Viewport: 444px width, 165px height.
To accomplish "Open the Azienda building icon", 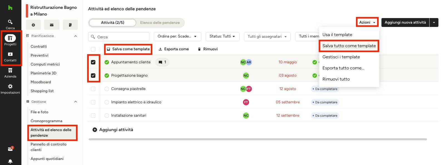I will 10,70.
